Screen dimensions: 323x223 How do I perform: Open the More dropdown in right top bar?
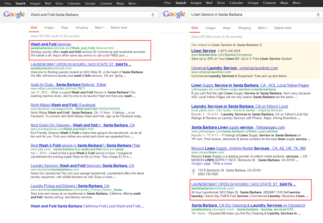pos(298,3)
